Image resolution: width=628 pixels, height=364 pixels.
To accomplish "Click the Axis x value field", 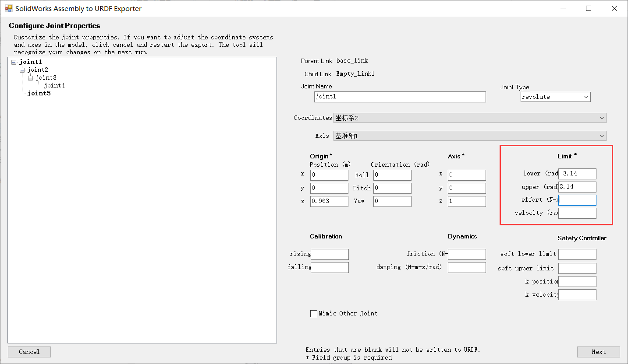I will pos(467,175).
